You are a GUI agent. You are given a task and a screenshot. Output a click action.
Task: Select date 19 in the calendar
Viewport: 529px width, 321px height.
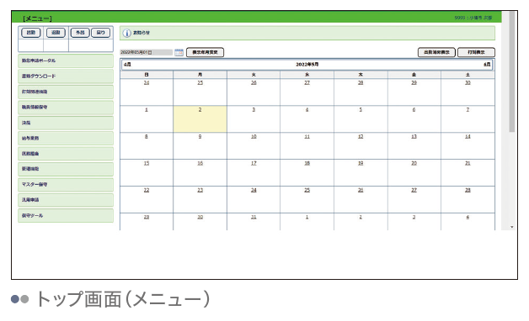pyautogui.click(x=361, y=163)
